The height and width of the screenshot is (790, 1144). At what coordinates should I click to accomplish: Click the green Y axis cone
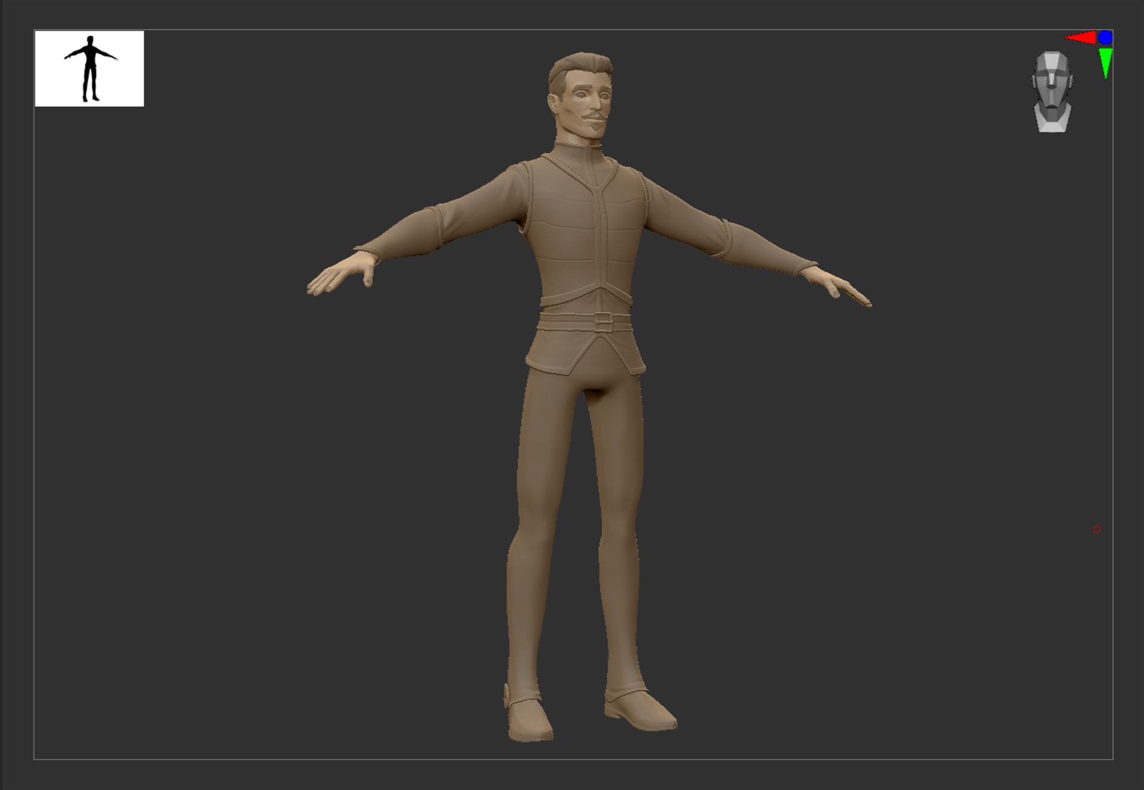pyautogui.click(x=1105, y=63)
